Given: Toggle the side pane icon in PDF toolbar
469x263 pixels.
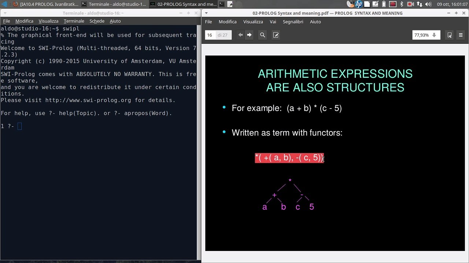Looking at the screenshot, I should [x=449, y=35].
